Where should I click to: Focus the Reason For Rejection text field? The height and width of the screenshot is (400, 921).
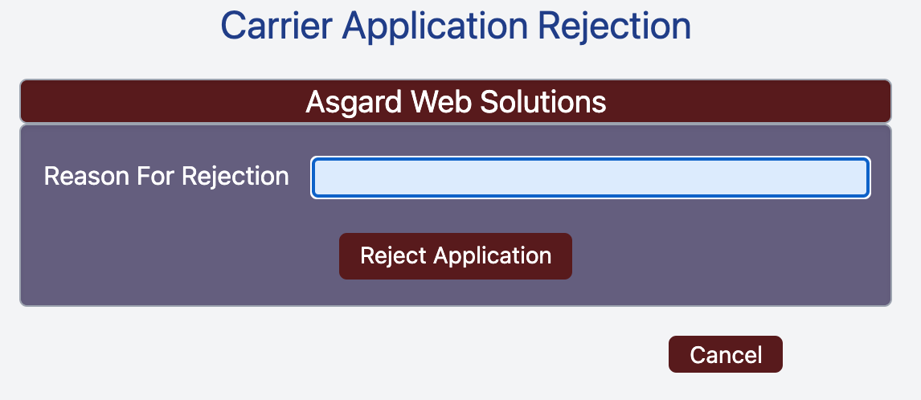(x=591, y=178)
